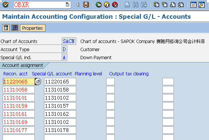Click special G/L account field 11310162

[x=60, y=114]
